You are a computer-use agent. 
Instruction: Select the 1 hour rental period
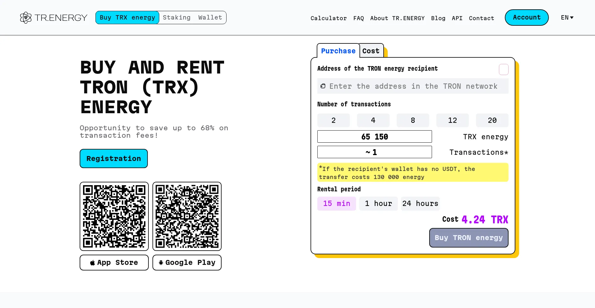coord(378,203)
